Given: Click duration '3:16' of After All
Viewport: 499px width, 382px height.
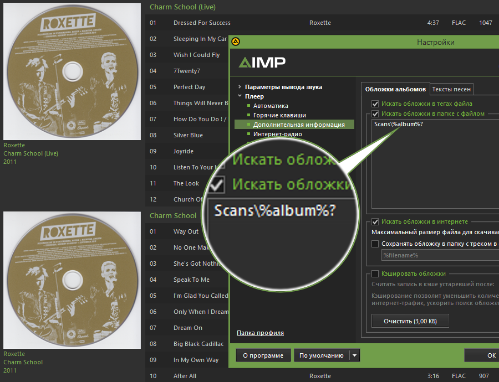Looking at the screenshot, I should click(x=433, y=376).
